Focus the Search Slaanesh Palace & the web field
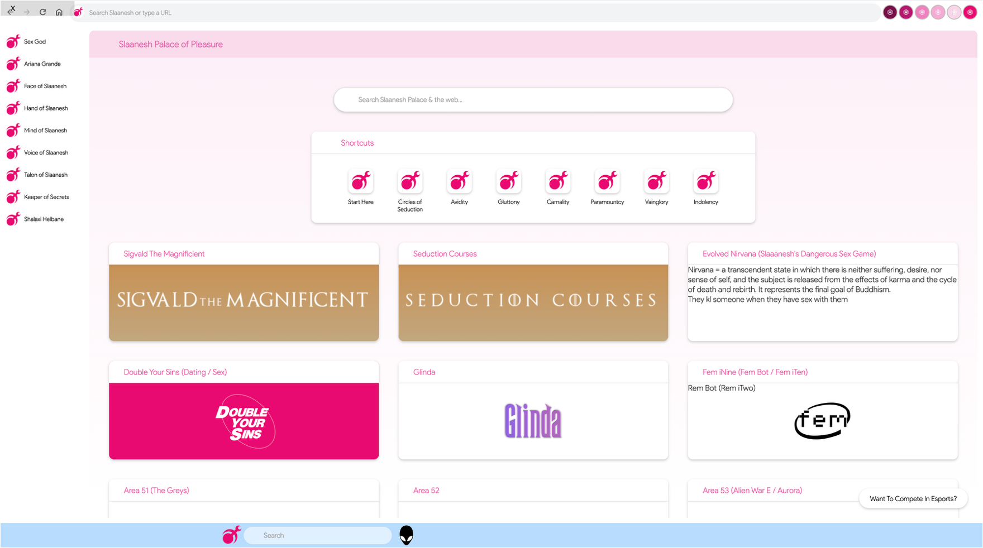The height and width of the screenshot is (548, 983). pos(533,100)
